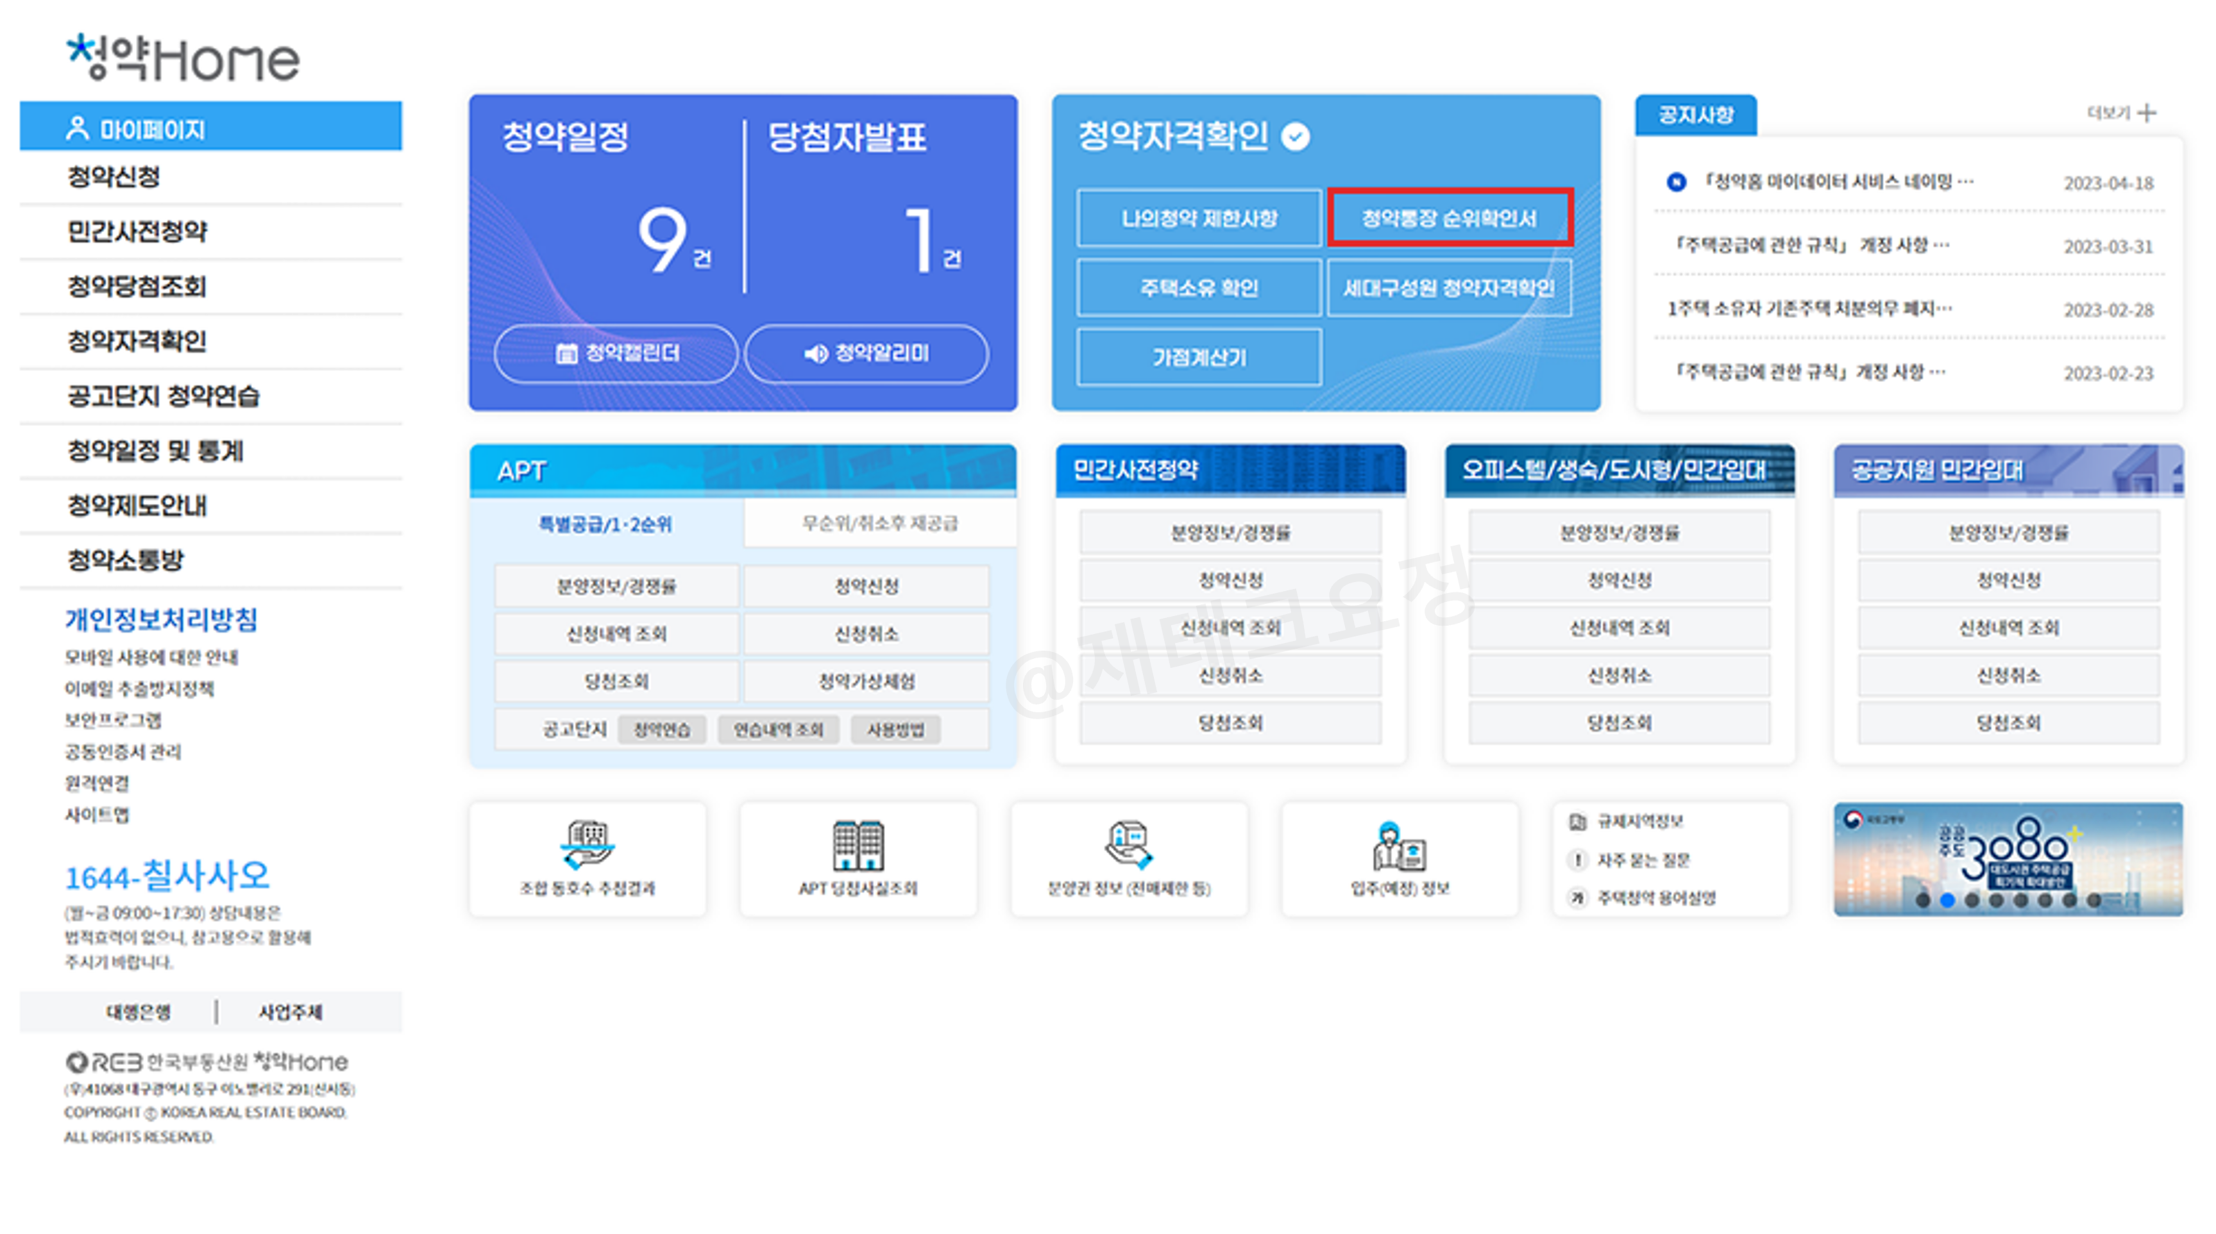Open the 원격연결 link
The height and width of the screenshot is (1234, 2216).
pos(97,783)
